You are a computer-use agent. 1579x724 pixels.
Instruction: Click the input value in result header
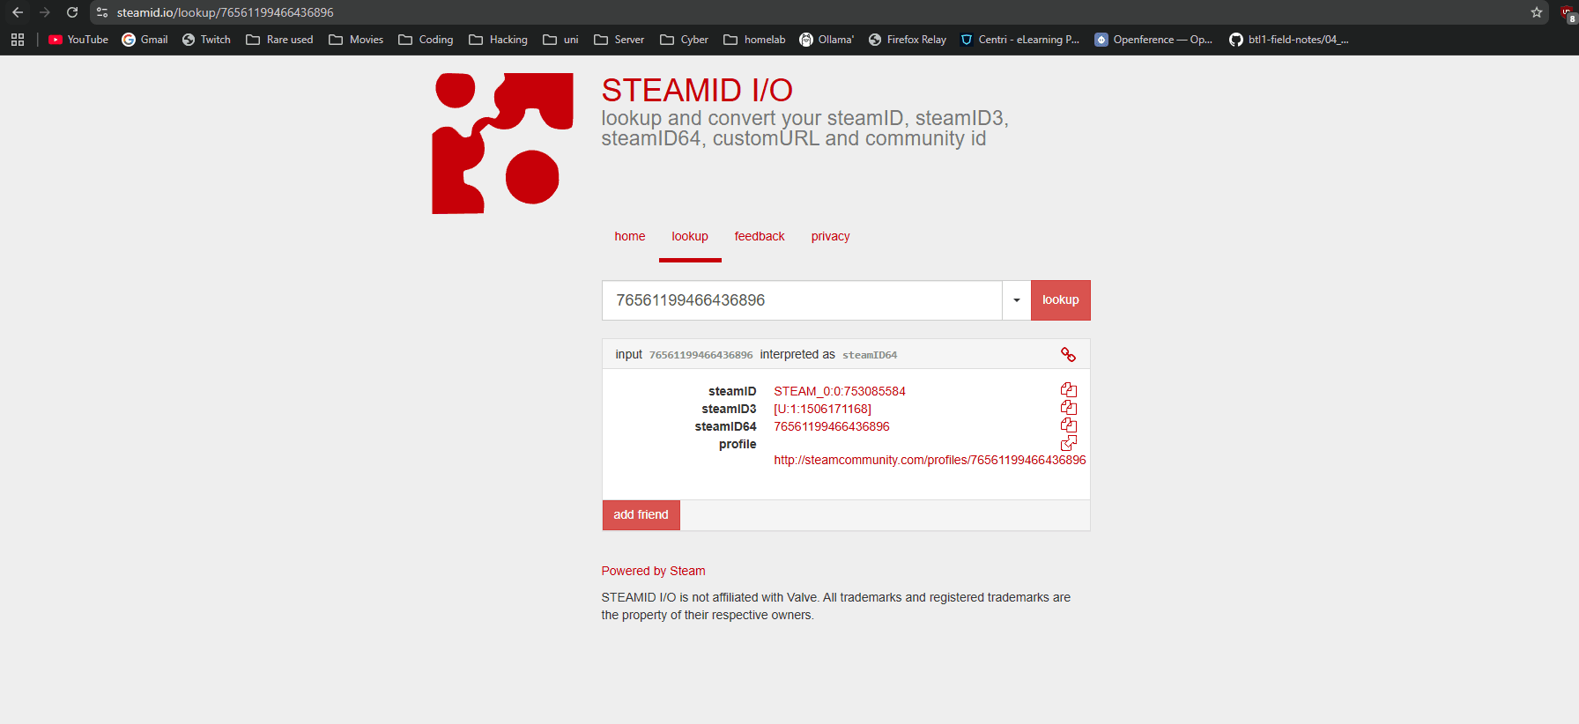[x=701, y=355]
